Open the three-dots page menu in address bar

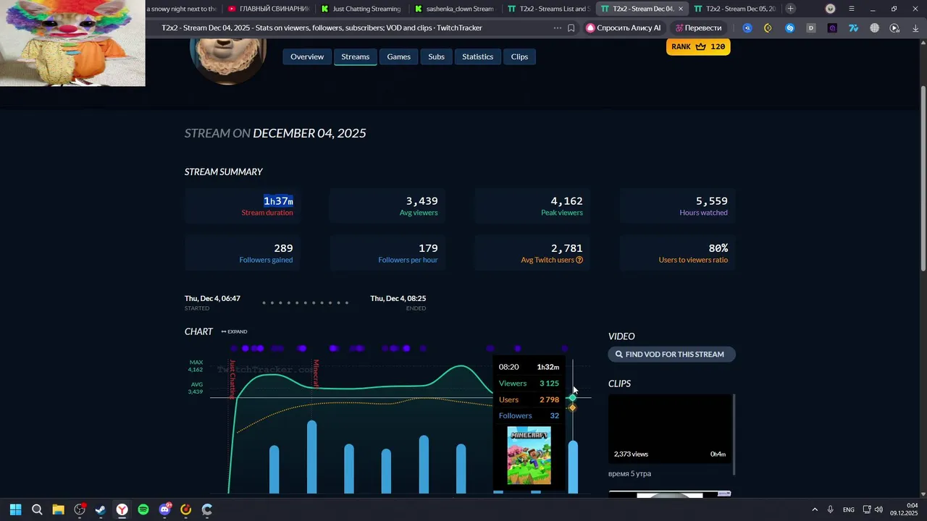(x=557, y=28)
